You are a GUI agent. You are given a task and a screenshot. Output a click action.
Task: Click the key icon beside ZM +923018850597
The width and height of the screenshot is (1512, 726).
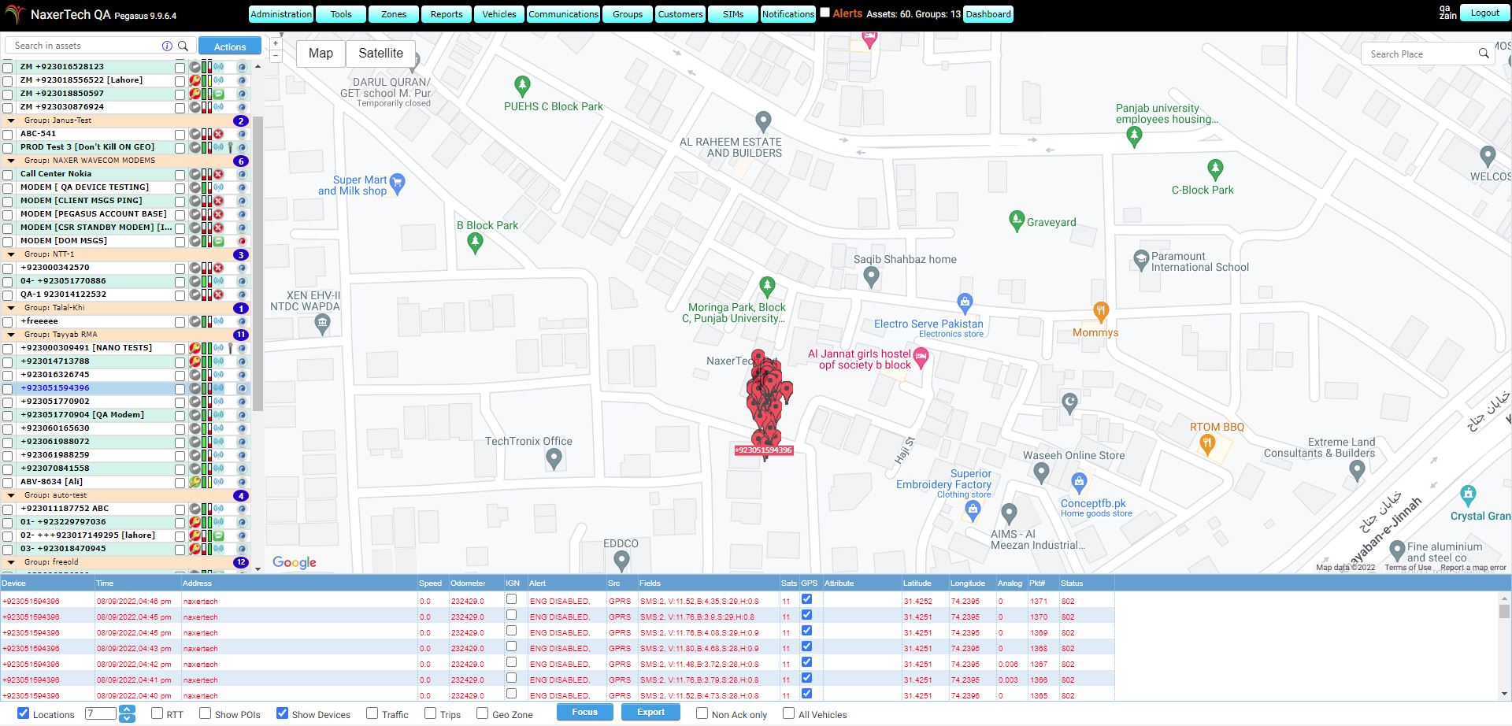click(x=195, y=94)
